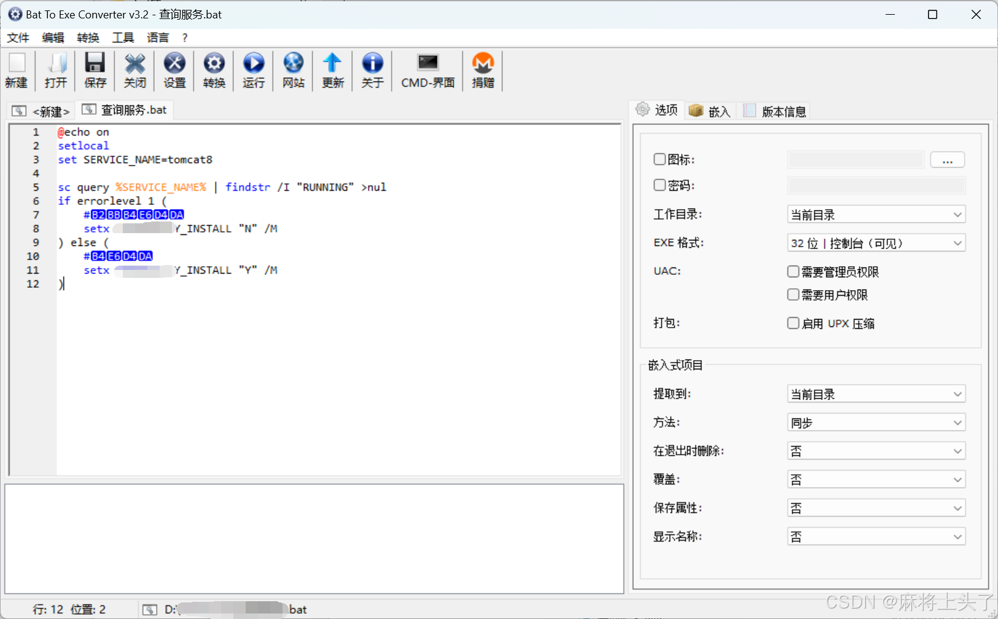Image resolution: width=998 pixels, height=619 pixels.
Task: Click the setx line ending in "N" /M
Action: [181, 229]
